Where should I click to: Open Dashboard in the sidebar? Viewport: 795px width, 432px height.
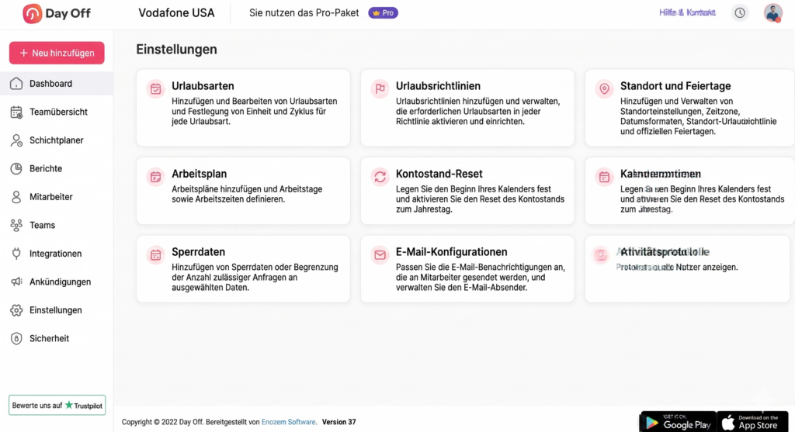tap(50, 84)
